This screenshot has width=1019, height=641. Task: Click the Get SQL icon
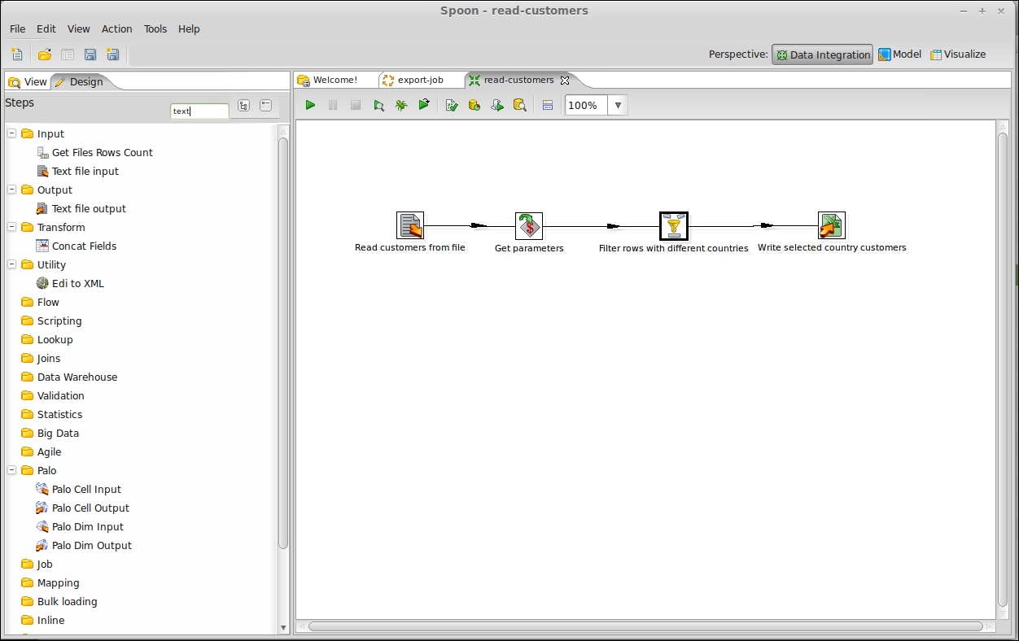[x=497, y=105]
